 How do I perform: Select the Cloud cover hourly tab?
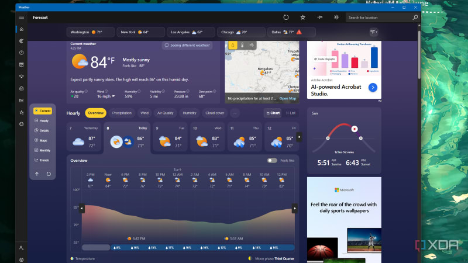(215, 113)
